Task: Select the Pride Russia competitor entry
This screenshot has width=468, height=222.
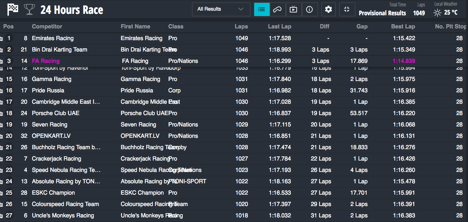Action: 48,91
